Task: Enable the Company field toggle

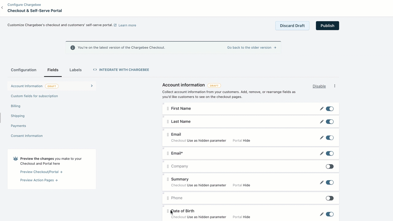Action: click(329, 166)
